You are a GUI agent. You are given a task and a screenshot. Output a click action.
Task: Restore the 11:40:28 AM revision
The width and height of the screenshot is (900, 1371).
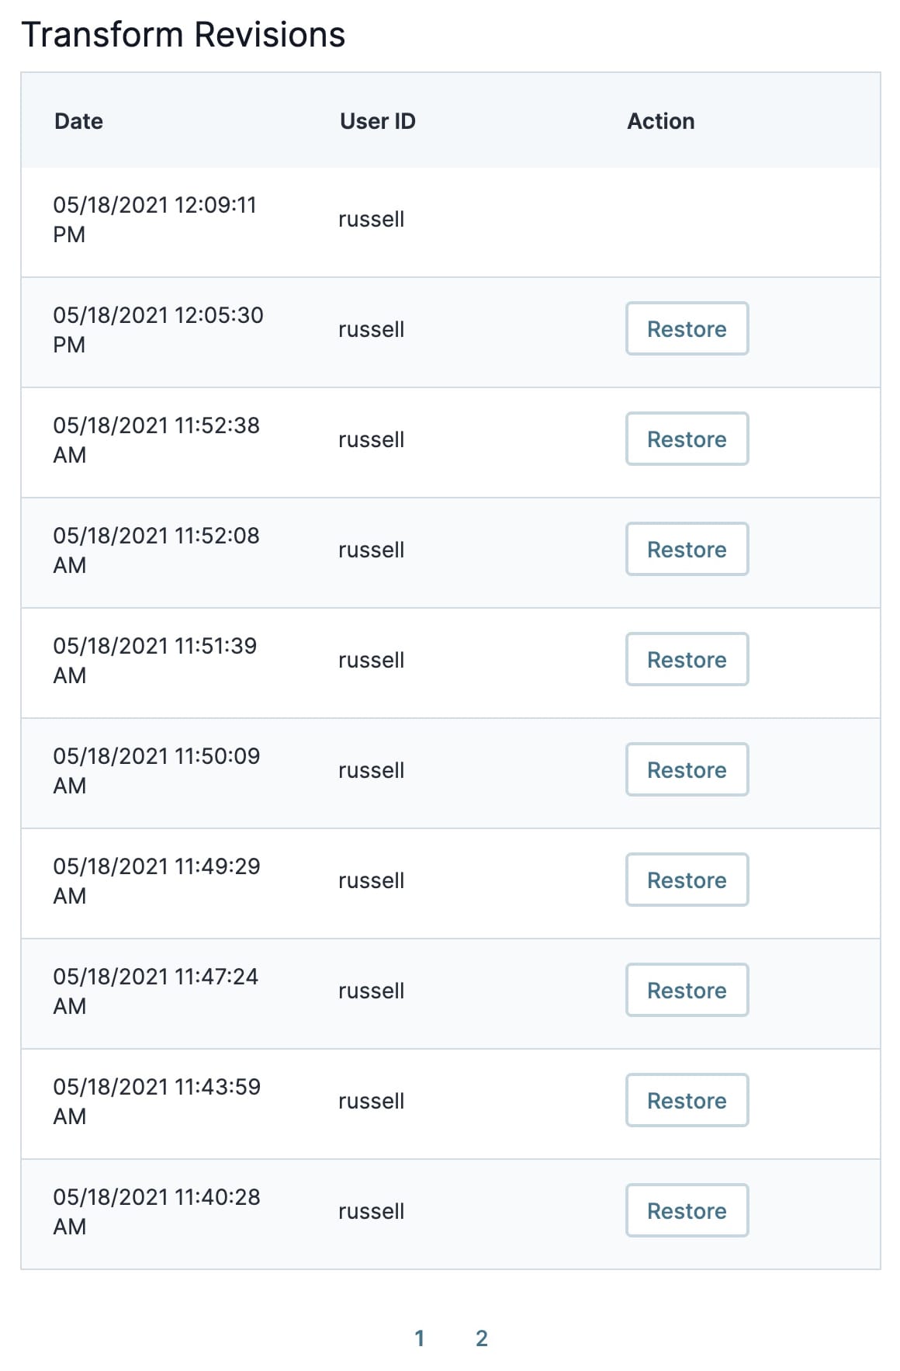pyautogui.click(x=687, y=1211)
